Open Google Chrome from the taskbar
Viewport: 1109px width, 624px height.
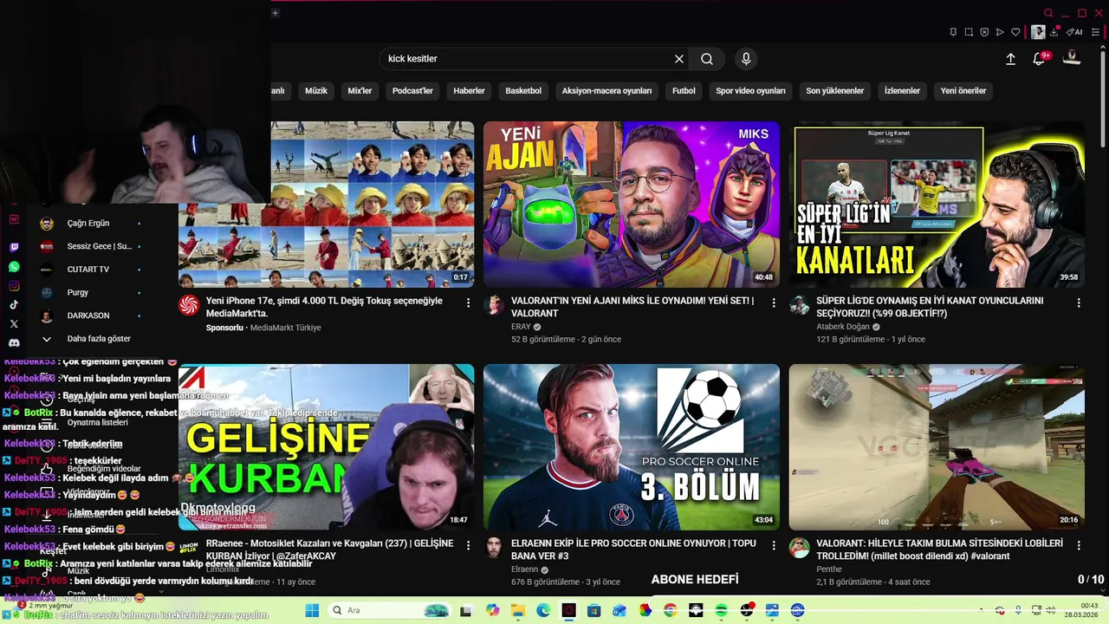(670, 610)
